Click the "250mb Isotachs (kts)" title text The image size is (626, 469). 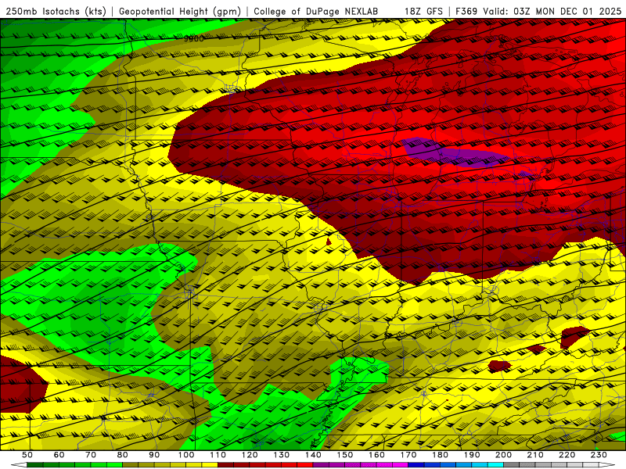(56, 12)
